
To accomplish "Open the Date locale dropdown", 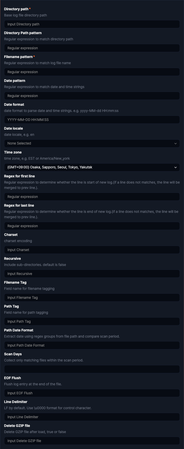I will tap(92, 143).
